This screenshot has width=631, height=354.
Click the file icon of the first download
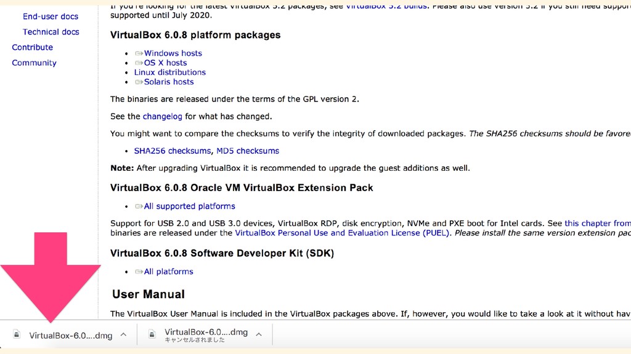coord(17,334)
